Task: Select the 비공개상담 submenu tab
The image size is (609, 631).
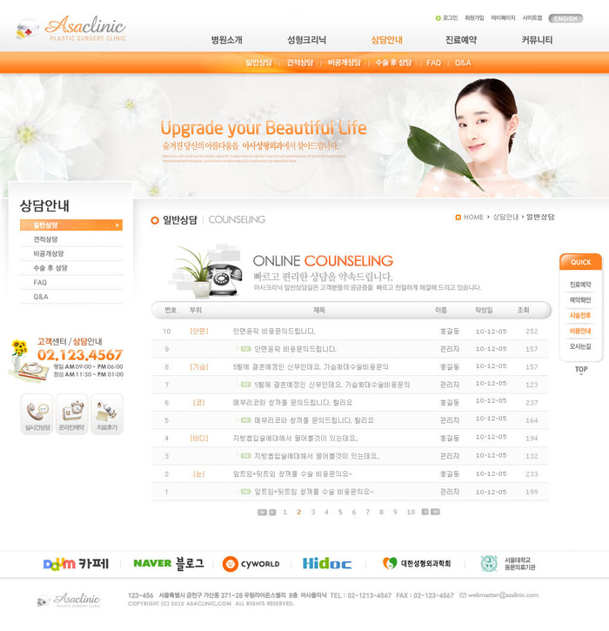Action: click(344, 63)
